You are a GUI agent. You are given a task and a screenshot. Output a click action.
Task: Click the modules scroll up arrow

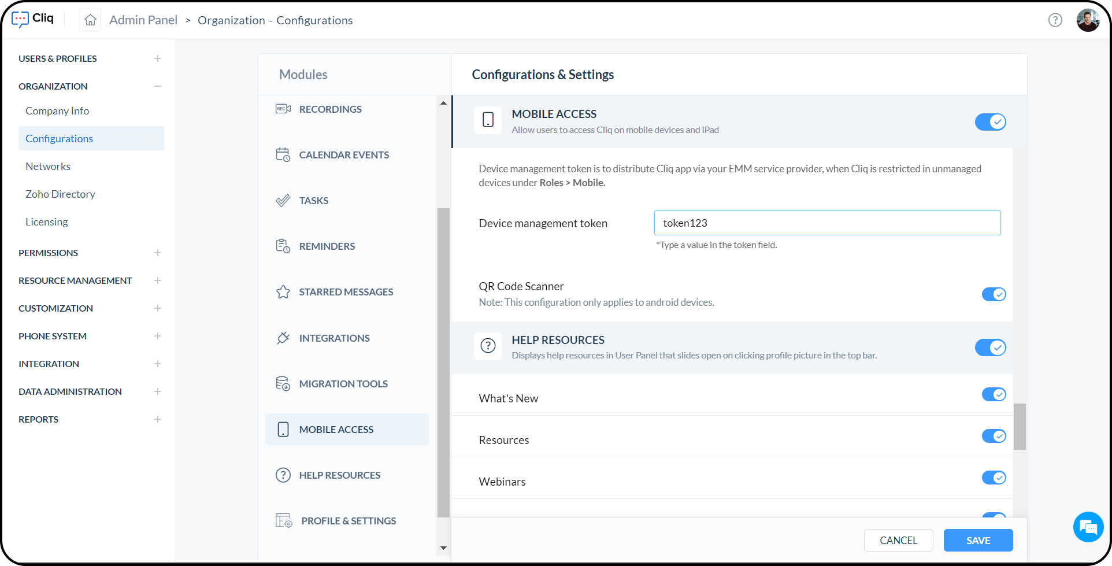443,103
